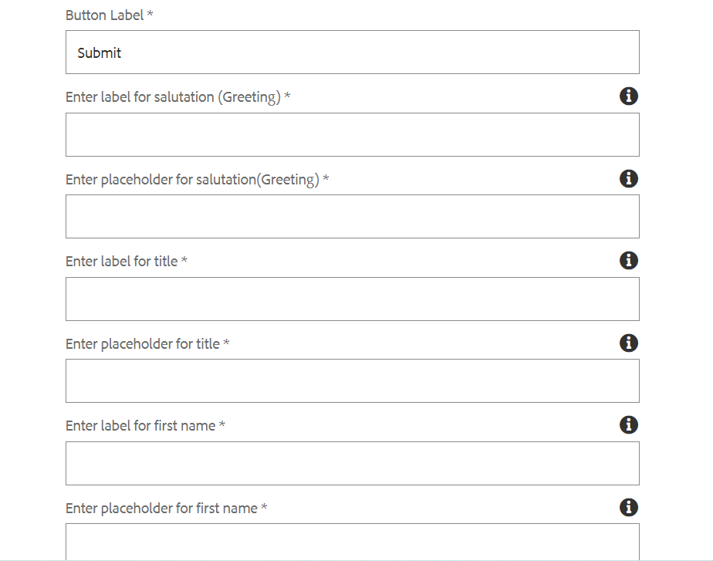Viewport: 713px width, 561px height.
Task: Activate the placeholder for title input box
Action: 353,381
